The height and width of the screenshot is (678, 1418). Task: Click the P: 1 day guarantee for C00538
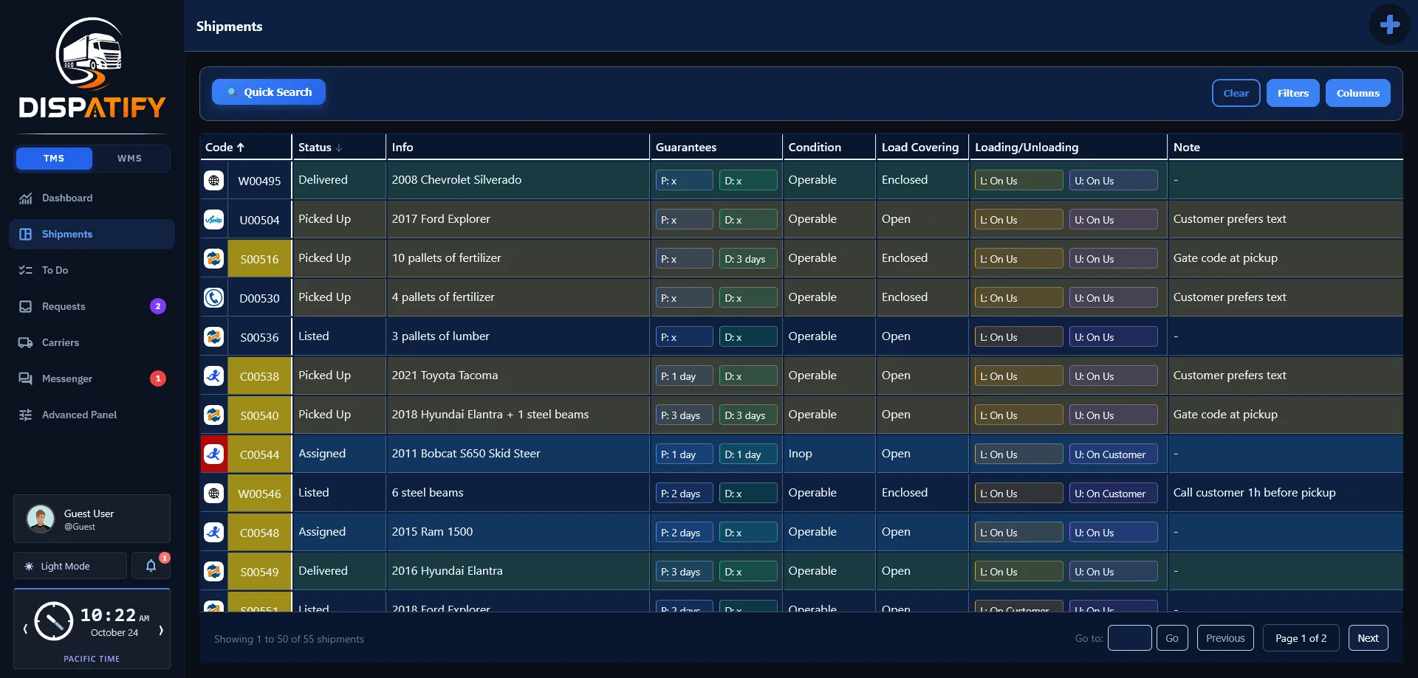tap(684, 376)
